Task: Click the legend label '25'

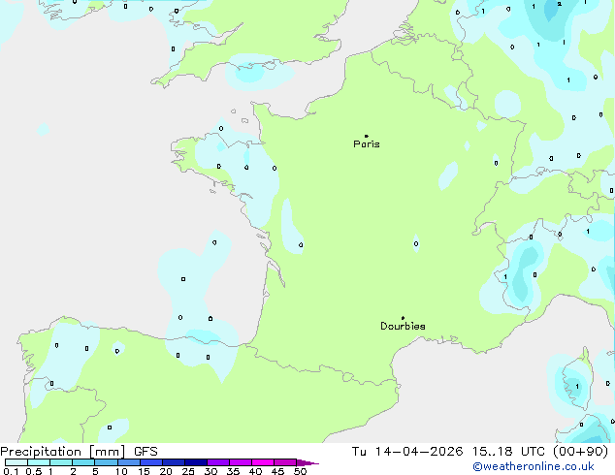Action: coord(188,471)
